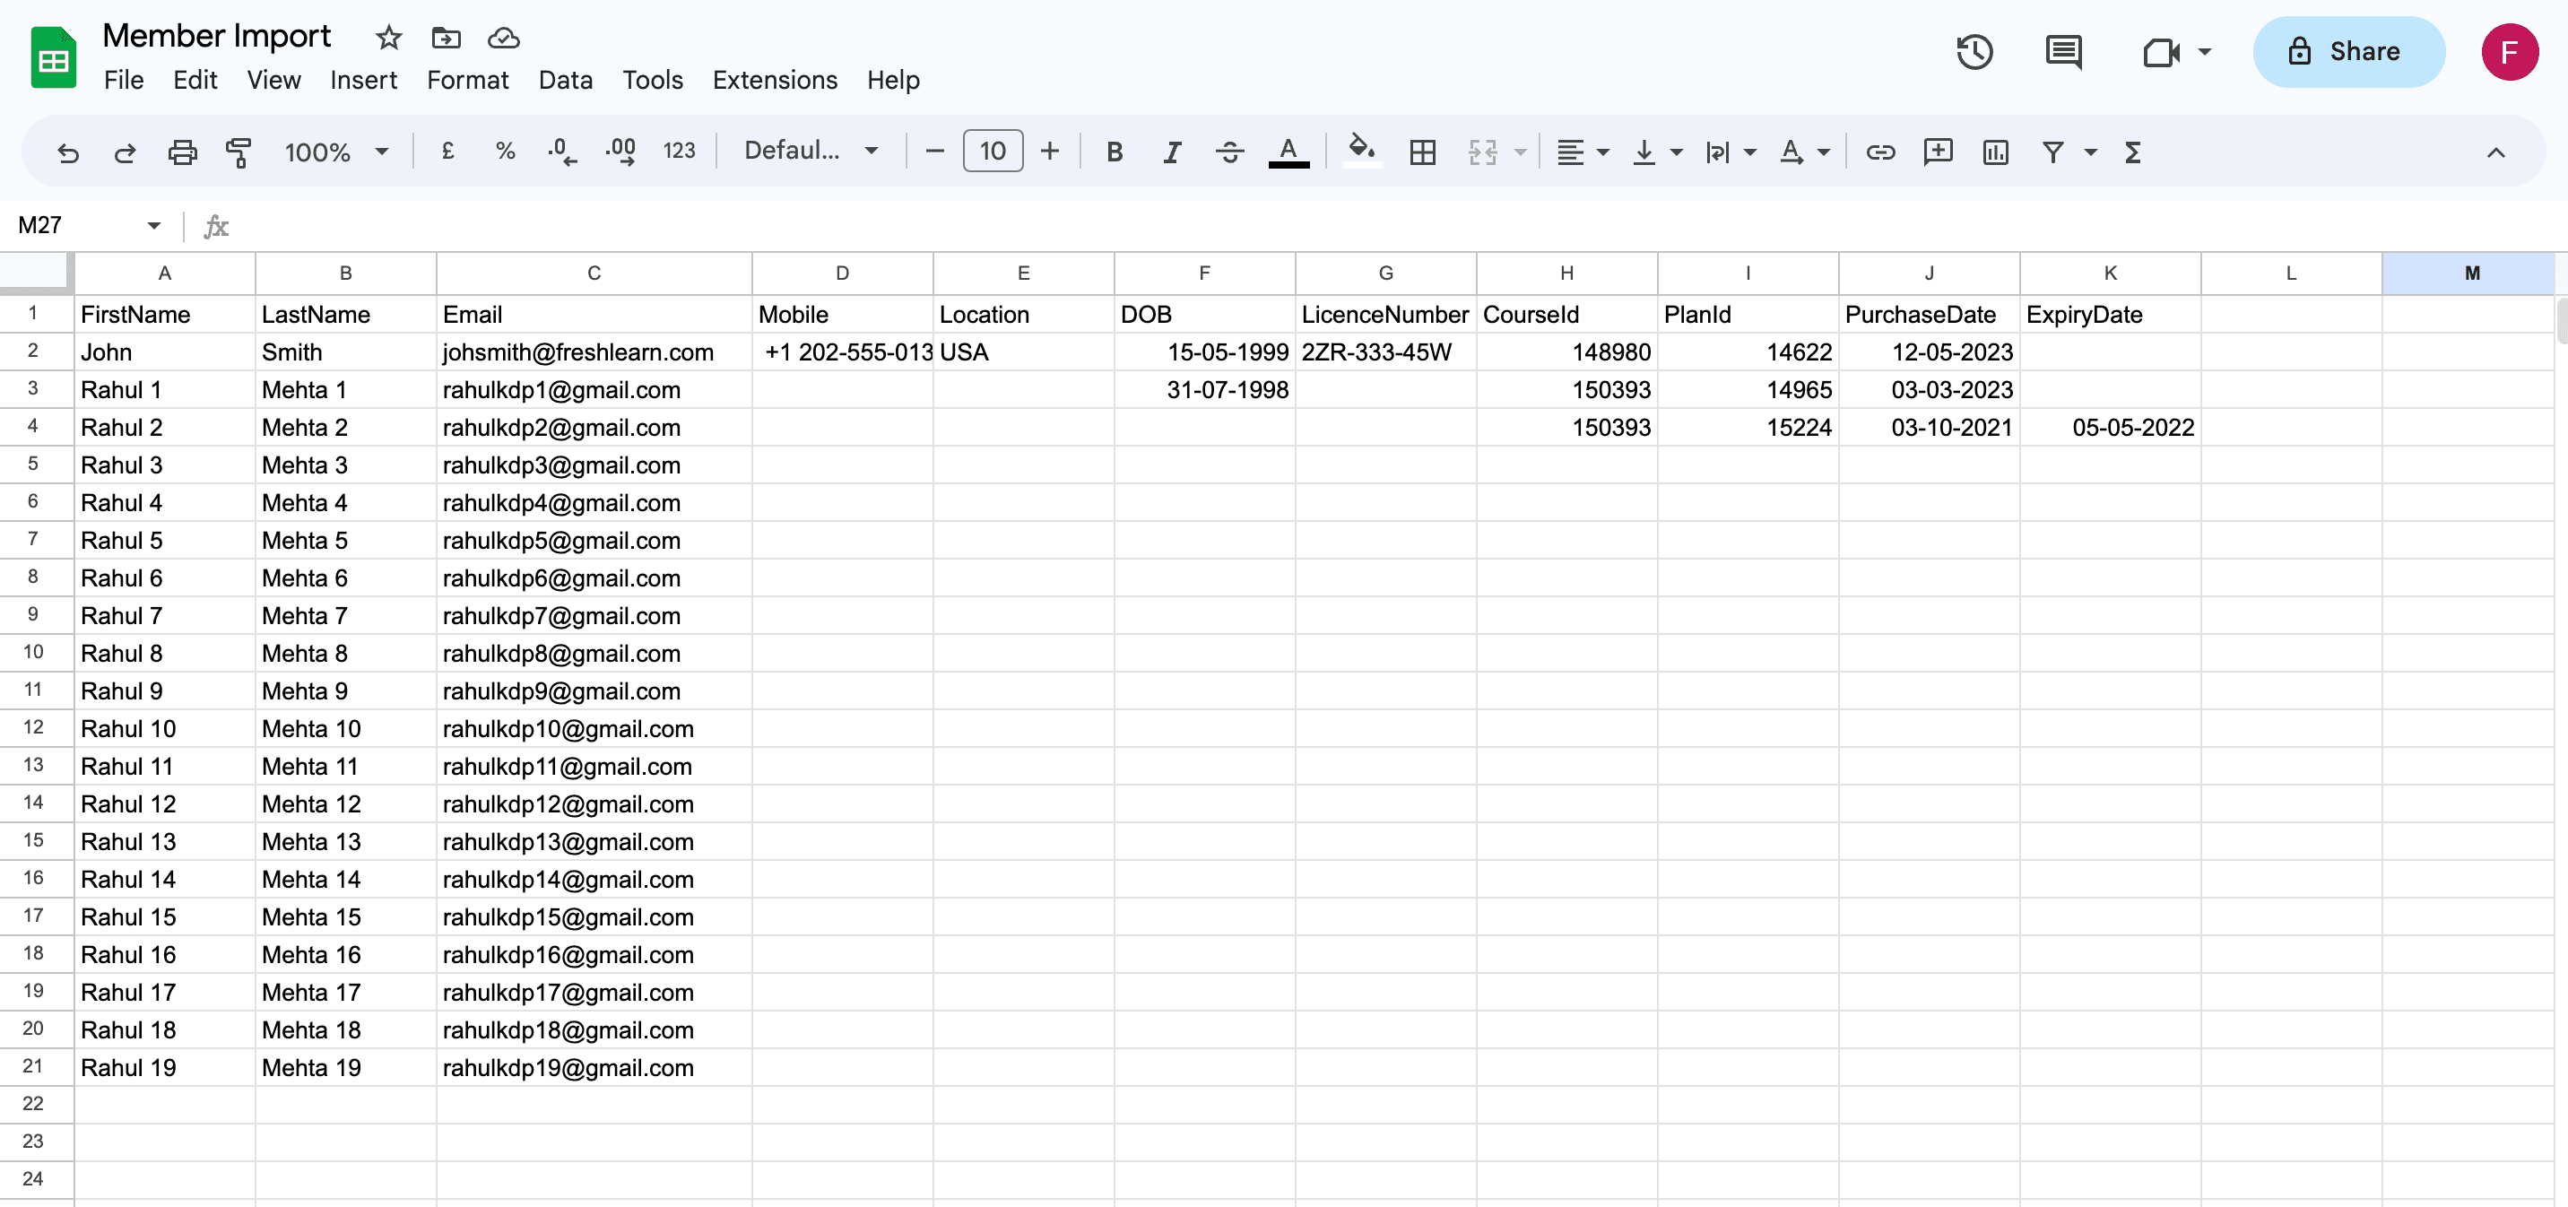
Task: Select cell with expiry date 05-05-2022
Action: pos(2110,428)
